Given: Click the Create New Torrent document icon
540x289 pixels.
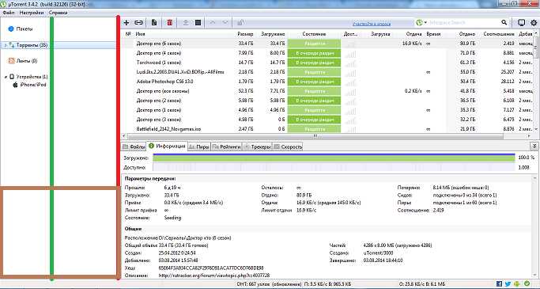Looking at the screenshot, I should click(154, 23).
